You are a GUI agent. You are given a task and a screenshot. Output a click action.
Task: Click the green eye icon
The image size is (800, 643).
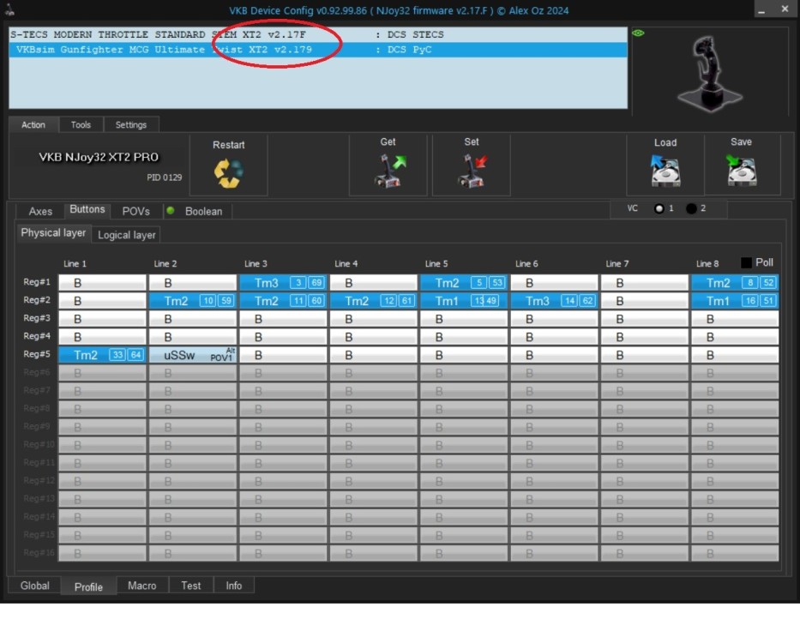coord(638,33)
